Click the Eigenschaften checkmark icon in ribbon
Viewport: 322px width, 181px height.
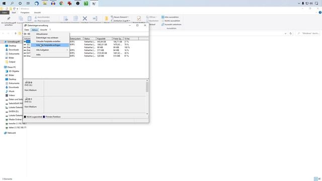(x=139, y=19)
